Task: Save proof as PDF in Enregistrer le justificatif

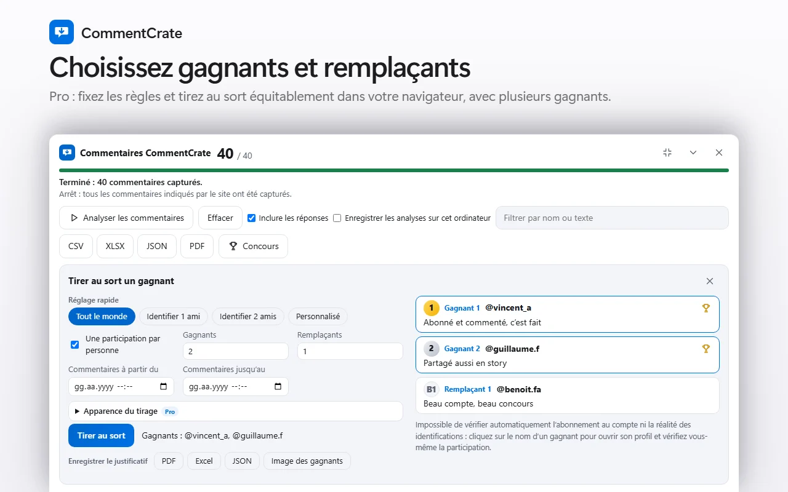Action: [169, 461]
